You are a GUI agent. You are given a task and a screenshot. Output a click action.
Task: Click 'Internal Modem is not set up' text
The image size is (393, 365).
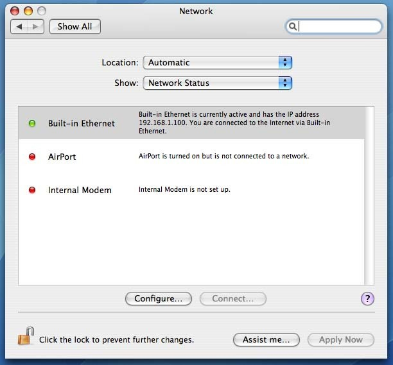pyautogui.click(x=184, y=189)
